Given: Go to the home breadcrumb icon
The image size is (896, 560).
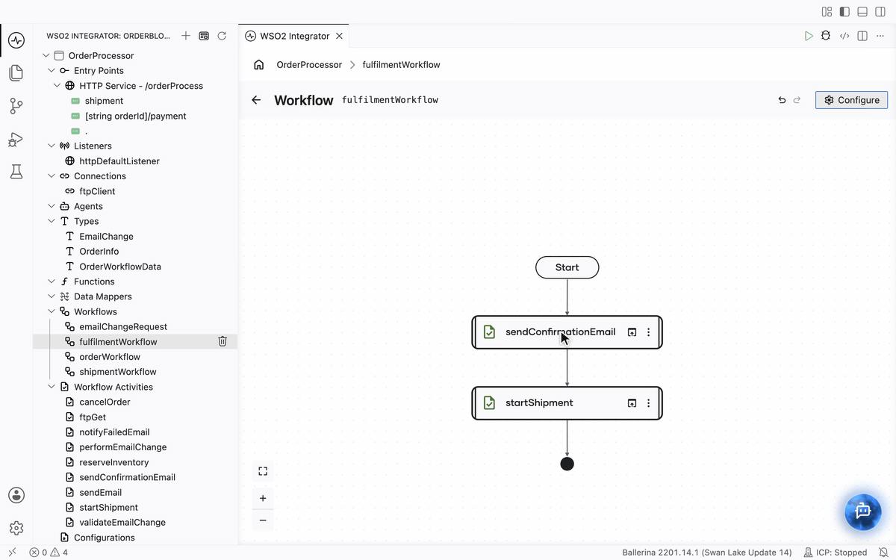Looking at the screenshot, I should click(x=259, y=65).
